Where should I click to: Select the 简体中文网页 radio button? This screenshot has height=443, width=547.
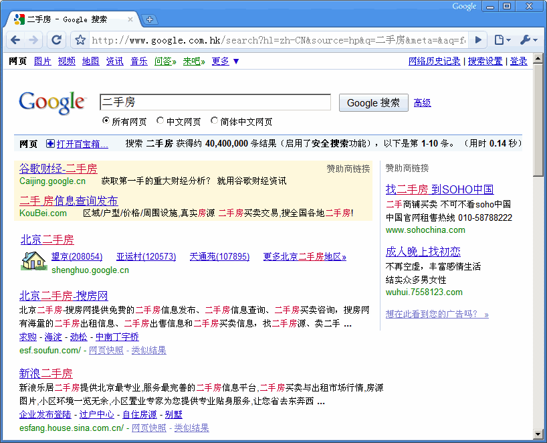coord(214,120)
